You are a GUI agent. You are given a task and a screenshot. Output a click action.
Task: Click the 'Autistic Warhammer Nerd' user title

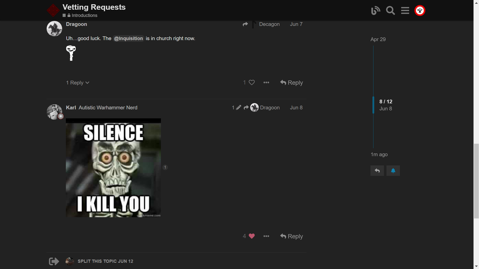point(108,108)
